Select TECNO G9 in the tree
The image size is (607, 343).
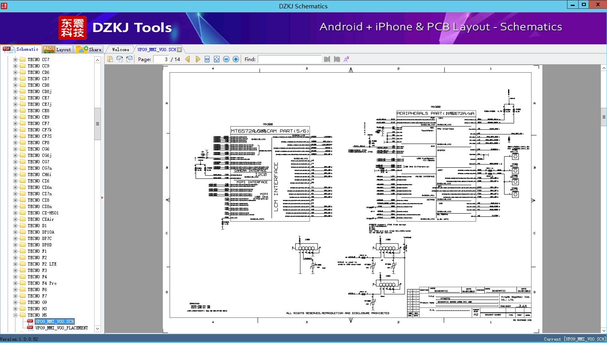(x=37, y=302)
